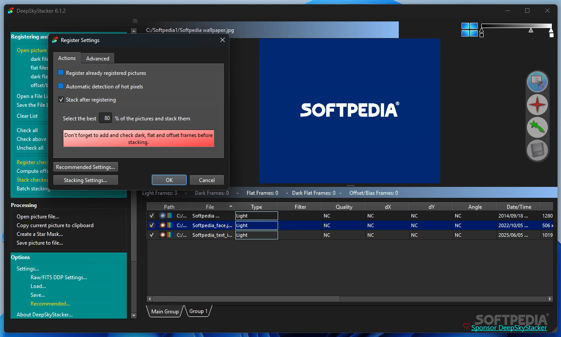Uncheck the Softpedia_text row checkbox
The image size is (561, 337).
coord(152,235)
